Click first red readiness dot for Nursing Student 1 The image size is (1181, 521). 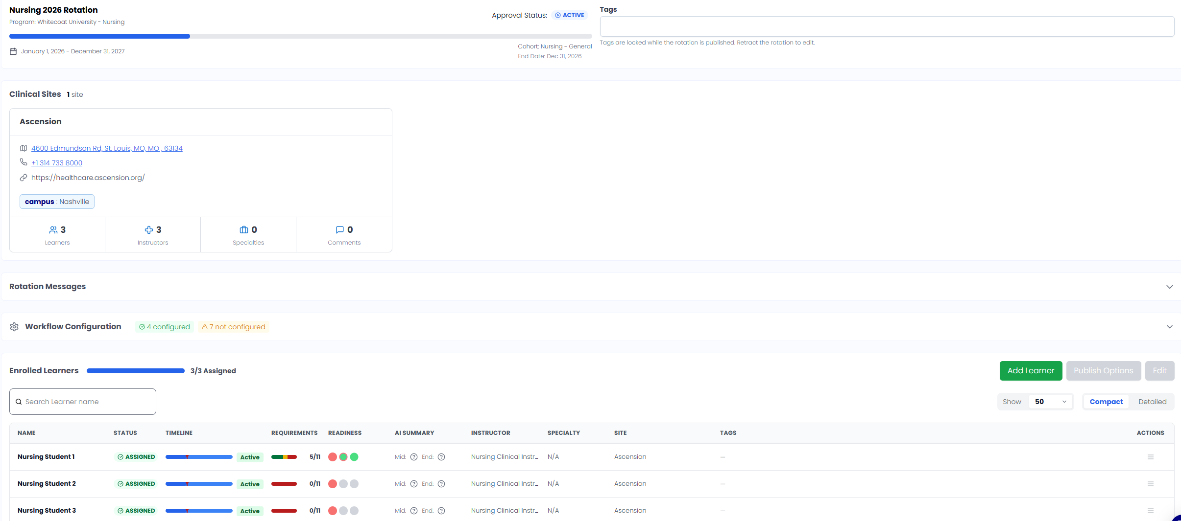333,457
